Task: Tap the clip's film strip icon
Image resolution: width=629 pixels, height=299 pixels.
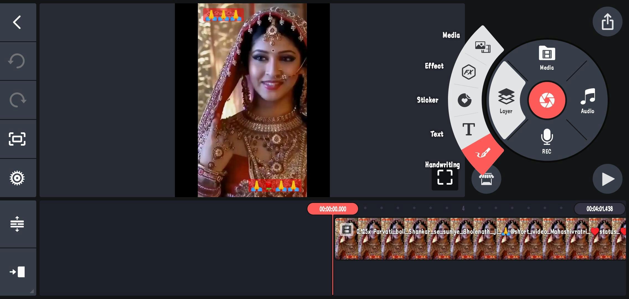Action: pyautogui.click(x=346, y=230)
